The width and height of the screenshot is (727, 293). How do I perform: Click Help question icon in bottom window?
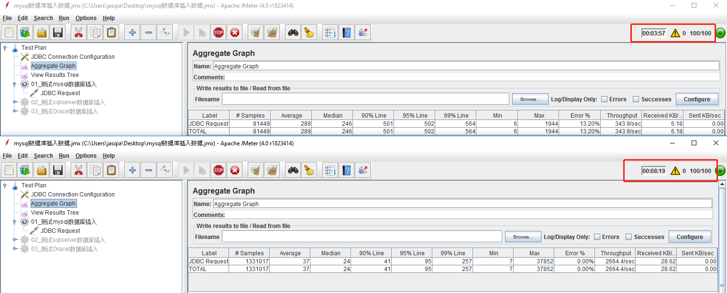(x=347, y=170)
